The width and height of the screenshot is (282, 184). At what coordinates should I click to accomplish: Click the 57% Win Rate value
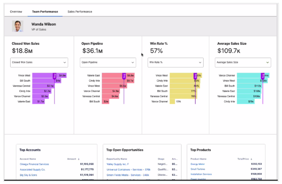coord(156,51)
